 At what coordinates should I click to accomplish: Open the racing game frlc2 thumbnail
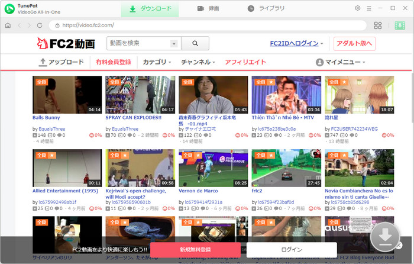coord(286,168)
